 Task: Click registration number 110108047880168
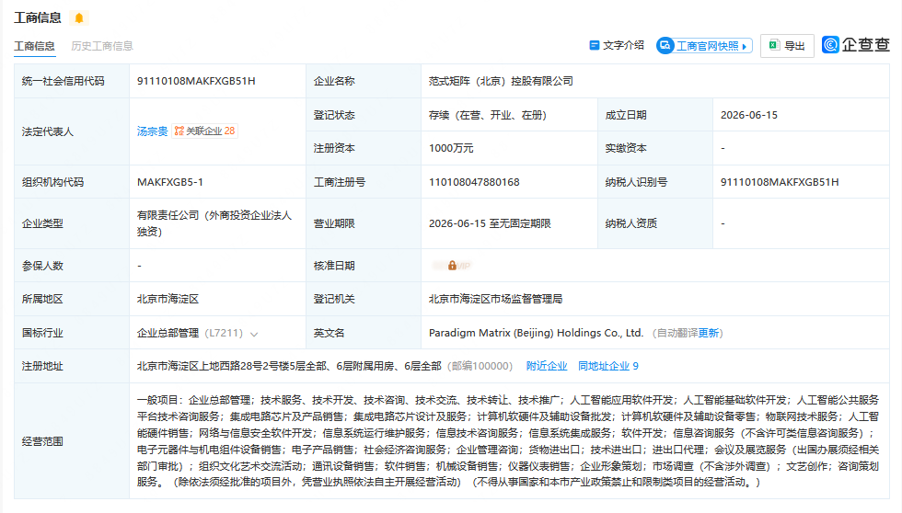point(474,182)
